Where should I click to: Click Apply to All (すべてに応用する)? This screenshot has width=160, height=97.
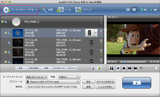[x=105, y=82]
